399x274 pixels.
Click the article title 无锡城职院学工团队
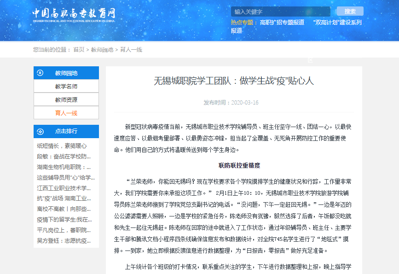click(x=234, y=81)
